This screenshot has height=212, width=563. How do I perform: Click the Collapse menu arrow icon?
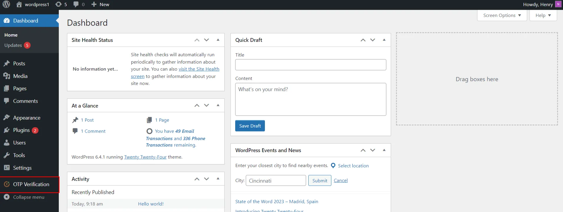click(6, 197)
